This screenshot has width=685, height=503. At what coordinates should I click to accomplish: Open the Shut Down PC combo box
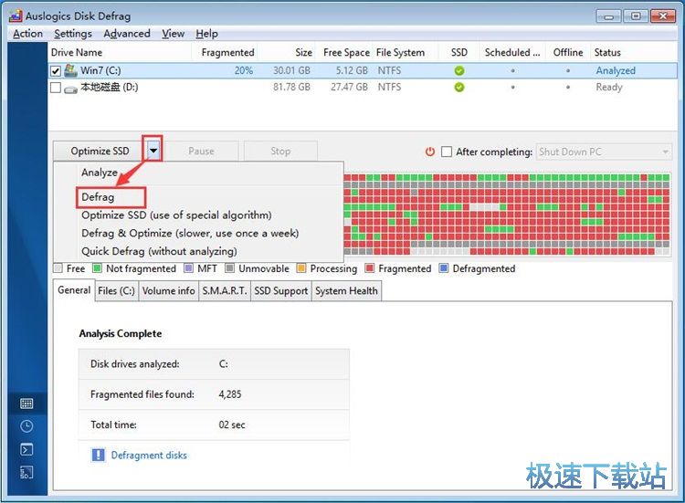click(x=604, y=152)
